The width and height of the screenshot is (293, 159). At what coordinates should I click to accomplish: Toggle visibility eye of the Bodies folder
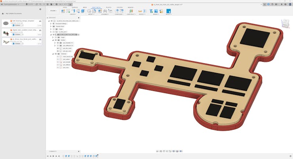point(55,40)
